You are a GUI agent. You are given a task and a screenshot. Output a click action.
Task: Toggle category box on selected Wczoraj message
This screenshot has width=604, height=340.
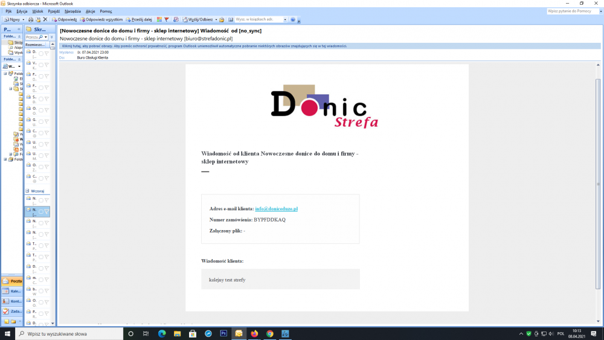tap(41, 211)
